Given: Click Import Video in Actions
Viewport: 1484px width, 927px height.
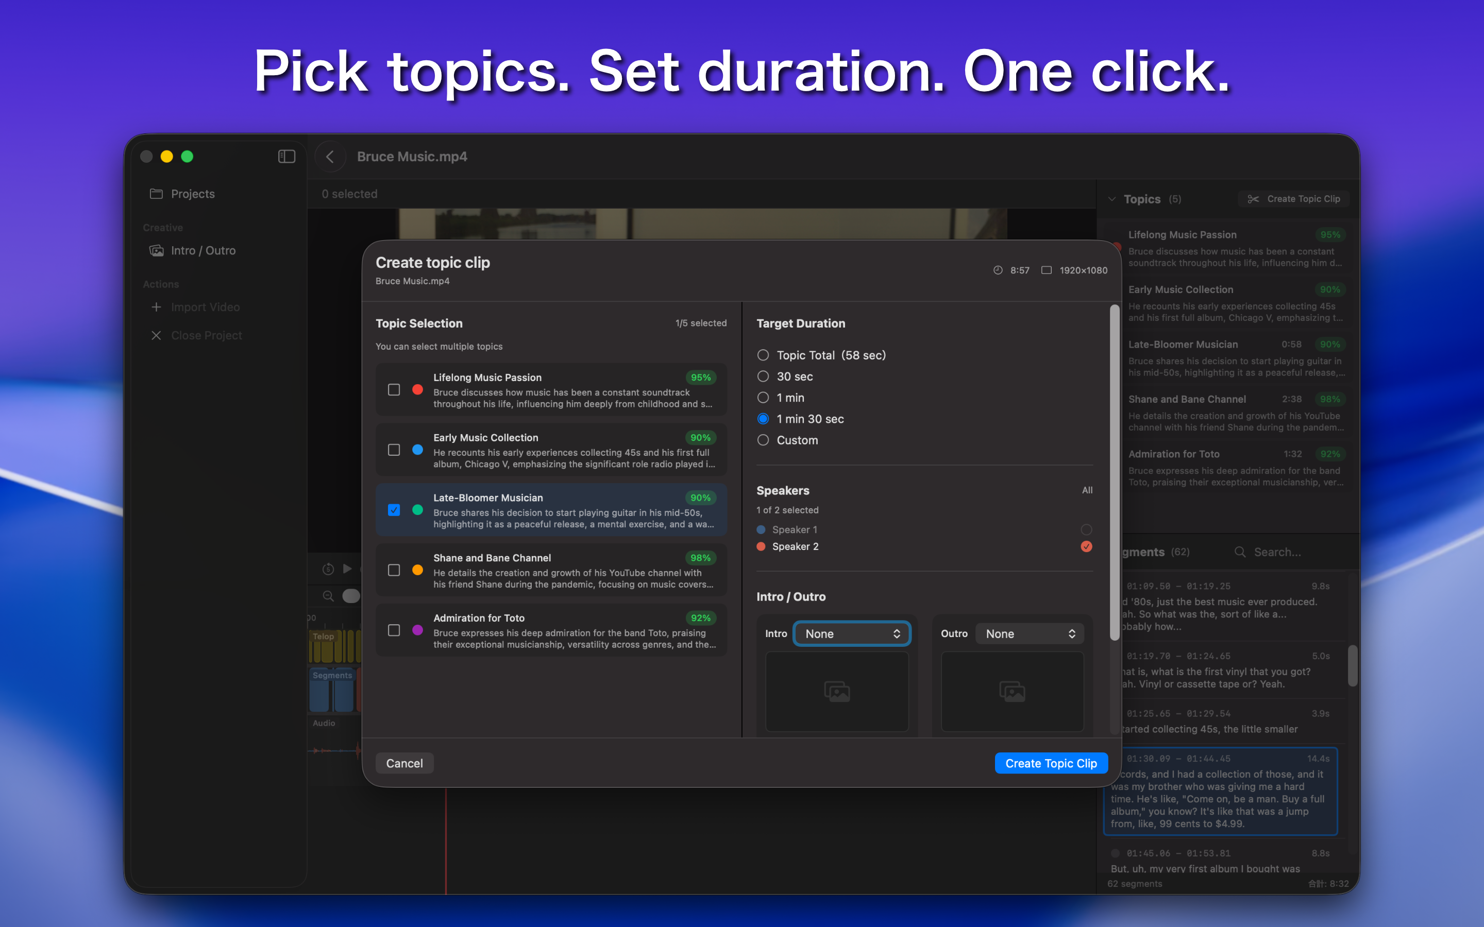Looking at the screenshot, I should [x=204, y=307].
